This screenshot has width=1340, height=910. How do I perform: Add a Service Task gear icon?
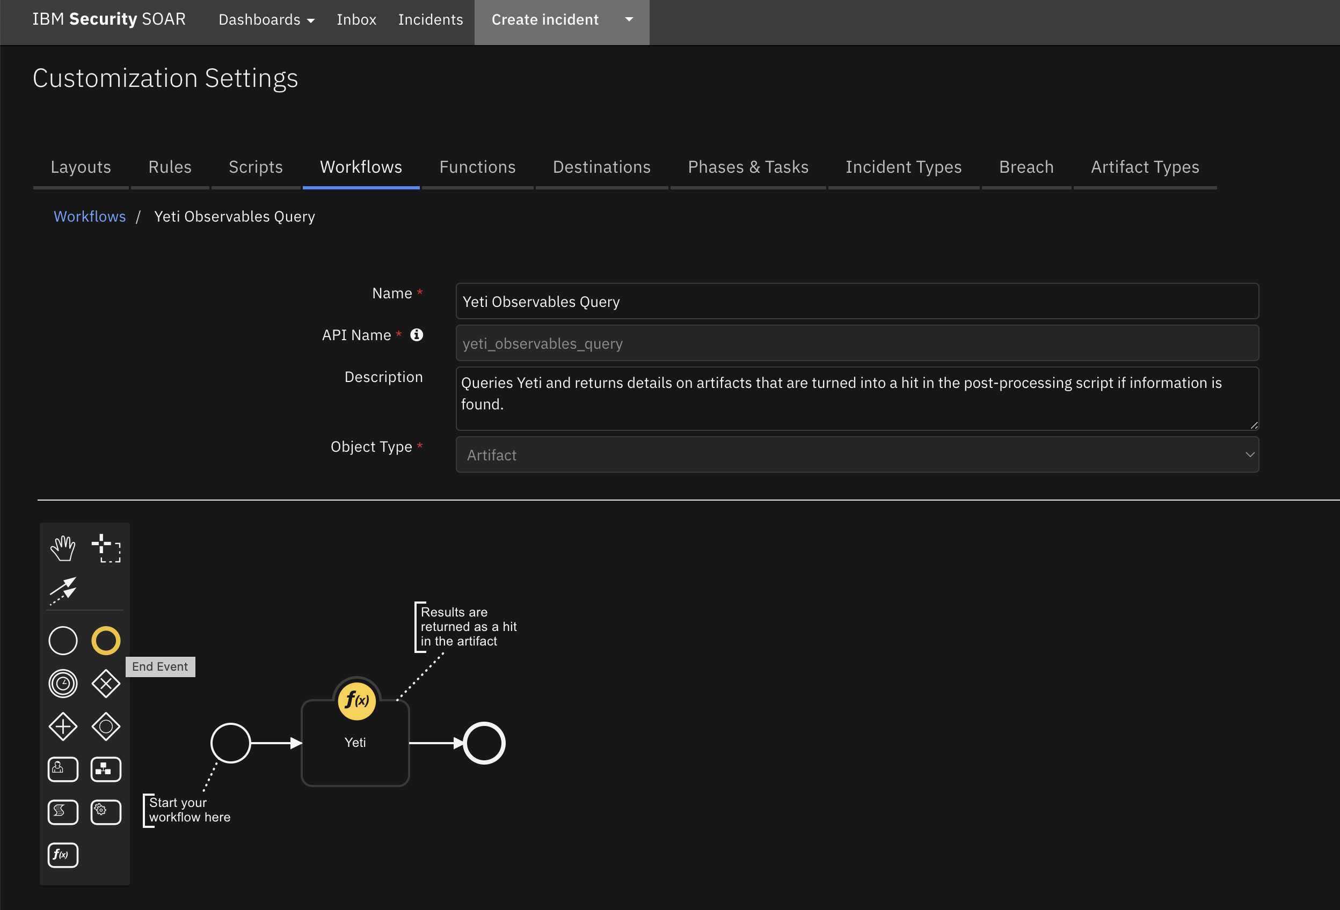[x=106, y=812]
